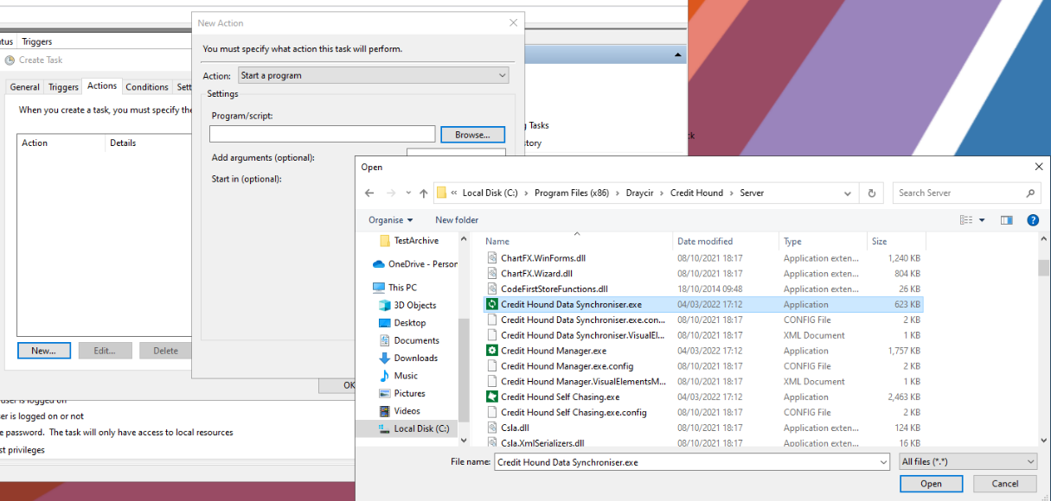Switch to the General tab
The image size is (1051, 501).
[x=24, y=87]
